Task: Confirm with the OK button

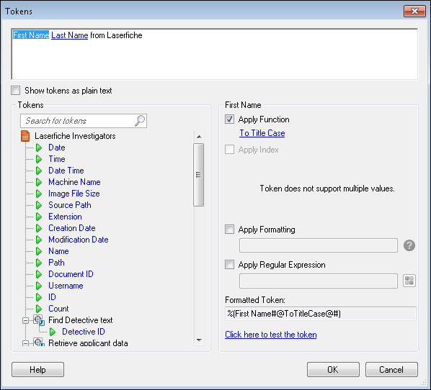Action: click(333, 370)
